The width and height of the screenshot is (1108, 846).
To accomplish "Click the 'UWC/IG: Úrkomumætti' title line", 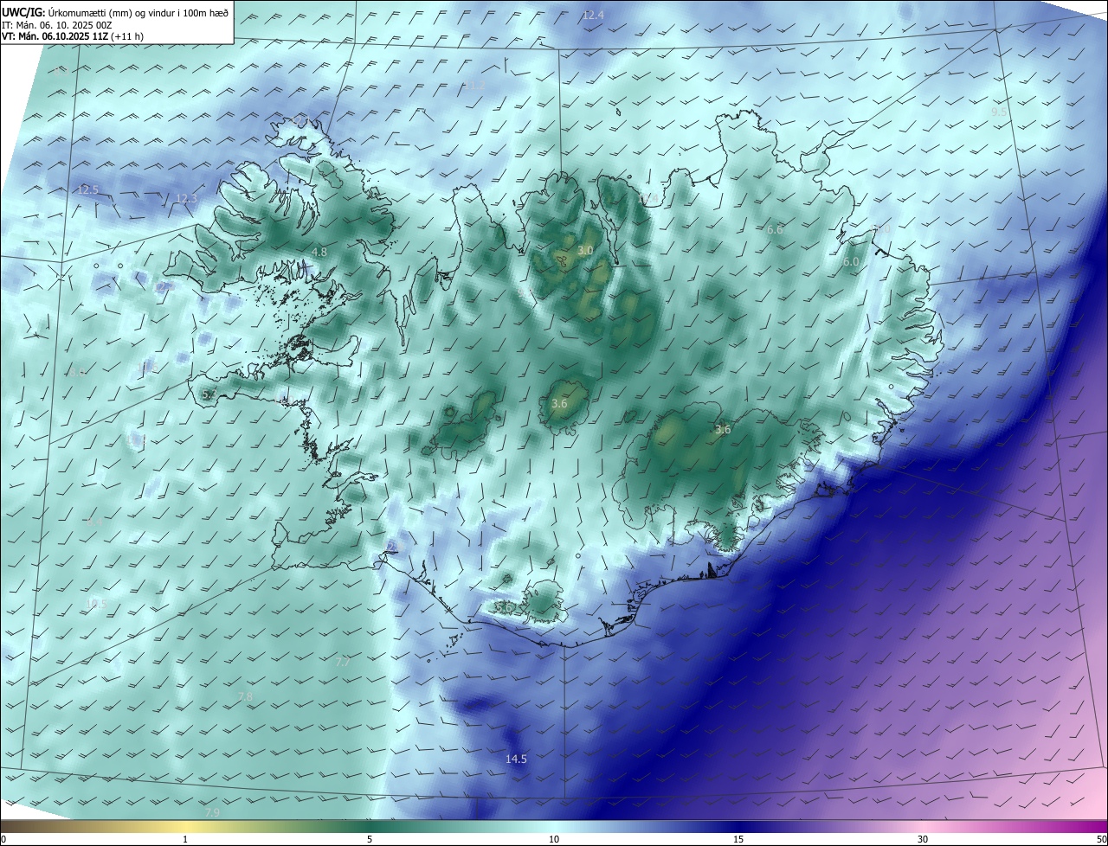I will [115, 13].
